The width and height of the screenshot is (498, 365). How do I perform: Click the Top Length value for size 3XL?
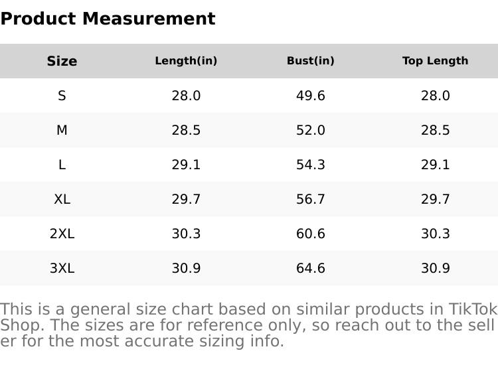pyautogui.click(x=435, y=268)
